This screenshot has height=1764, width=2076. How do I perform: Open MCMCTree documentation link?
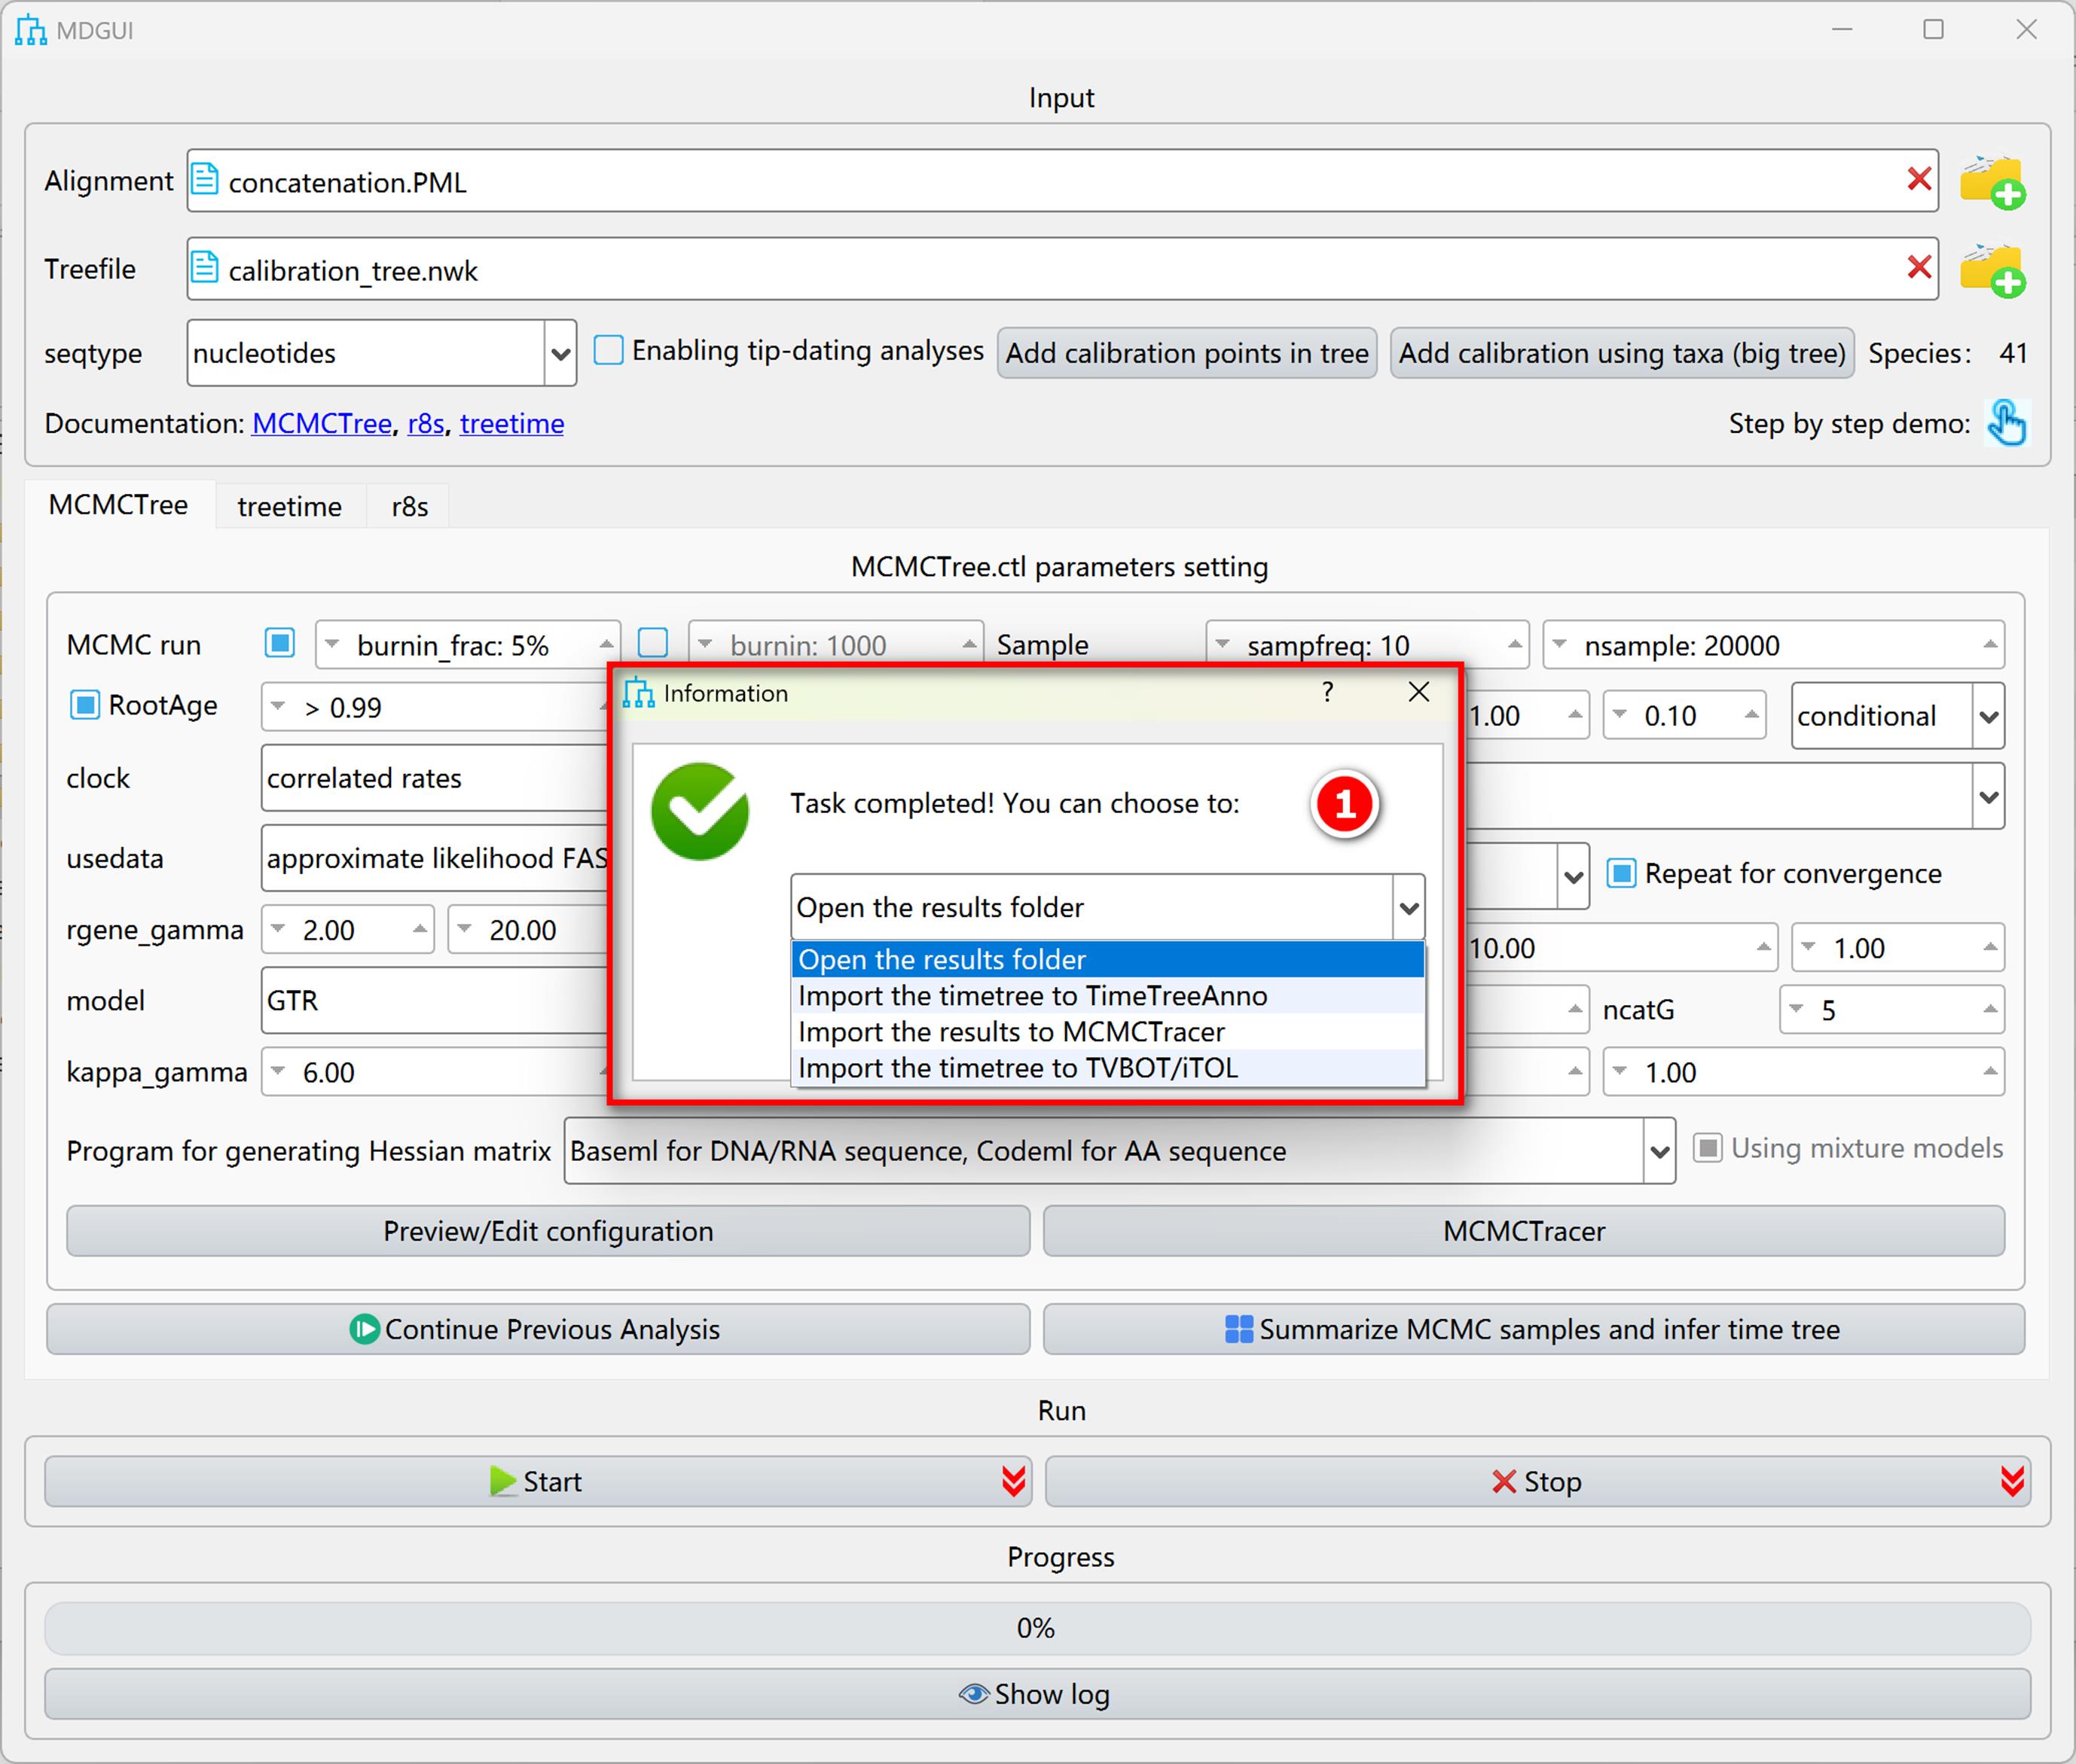coord(321,423)
